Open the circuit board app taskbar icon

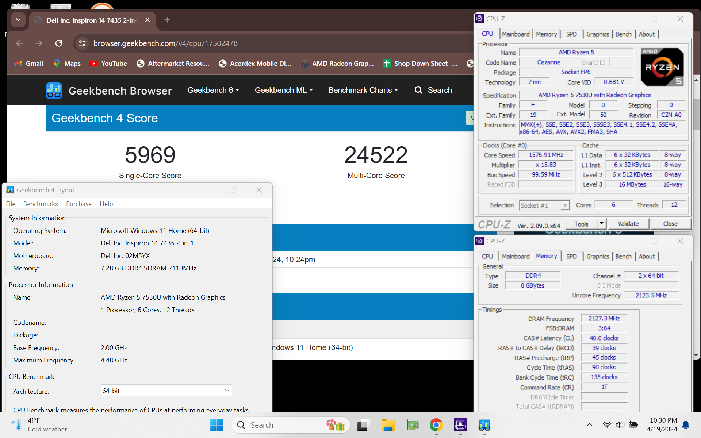point(412,425)
